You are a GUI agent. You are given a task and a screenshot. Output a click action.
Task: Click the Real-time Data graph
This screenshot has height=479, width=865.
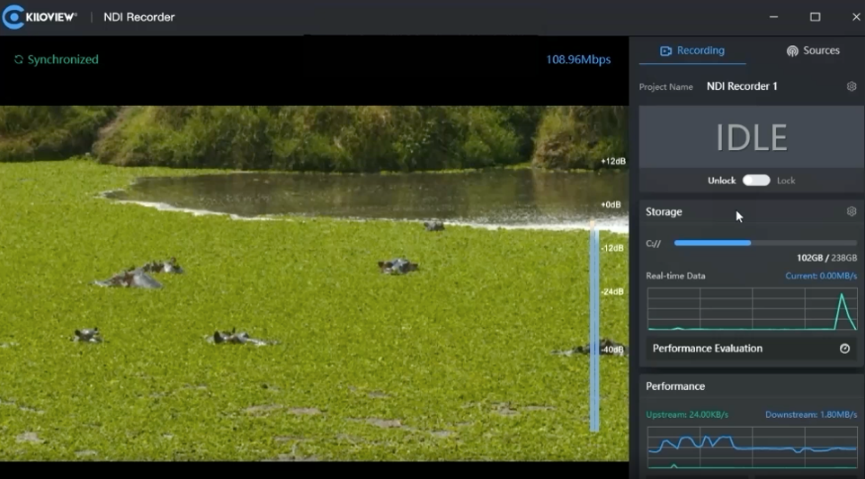pos(752,309)
